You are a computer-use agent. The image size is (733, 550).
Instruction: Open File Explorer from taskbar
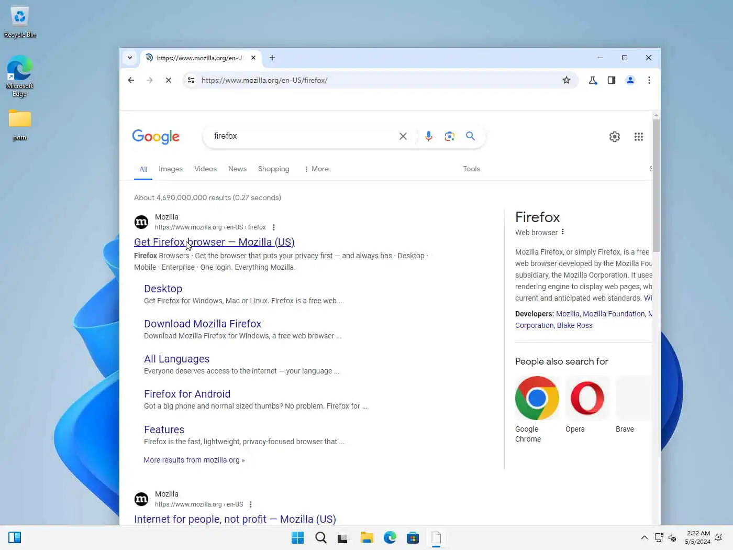point(366,538)
